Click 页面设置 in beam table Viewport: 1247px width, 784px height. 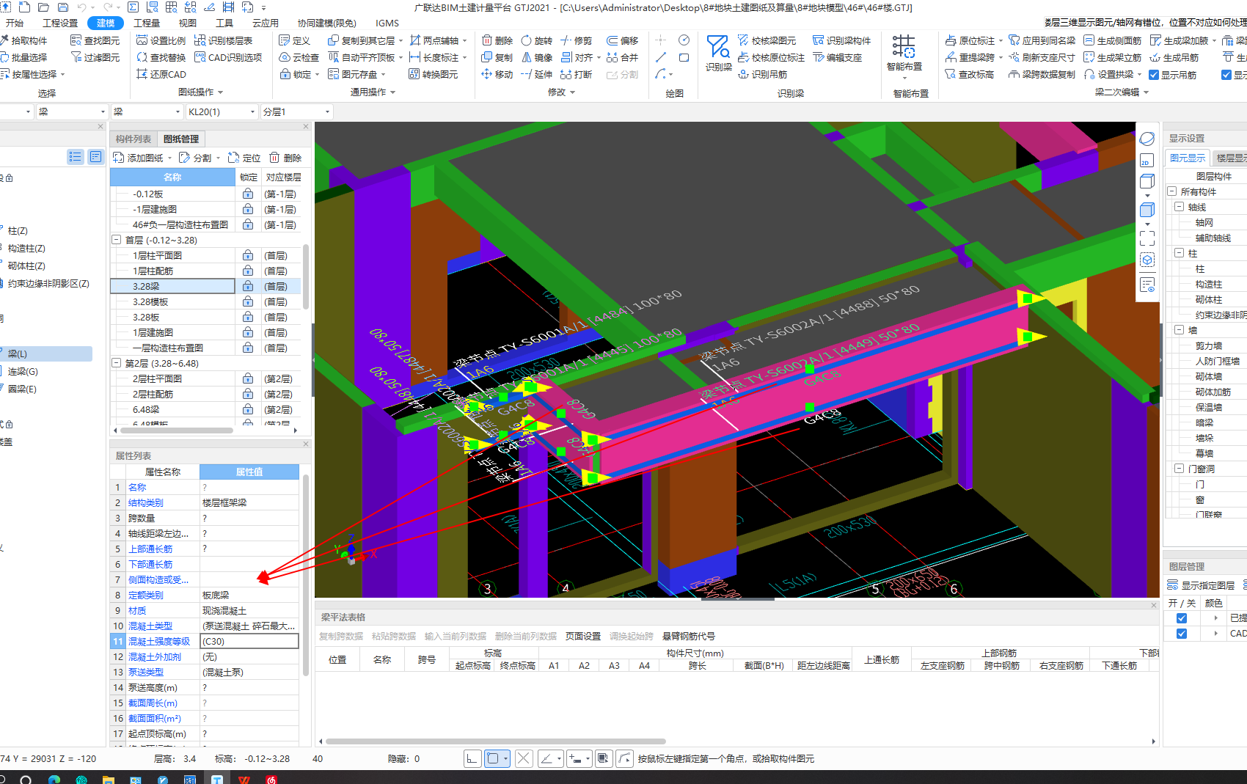[x=582, y=636]
